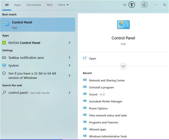Open recent Power Options
The image size is (169, 140).
[x=98, y=108]
